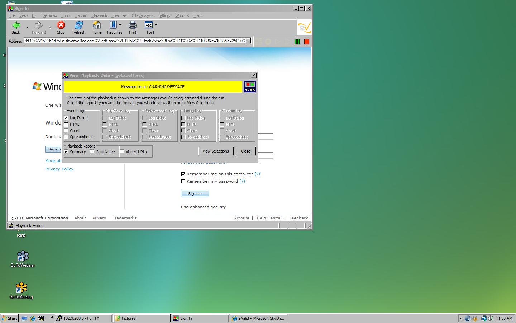Open the Playback menu
516x323 pixels.
[99, 15]
